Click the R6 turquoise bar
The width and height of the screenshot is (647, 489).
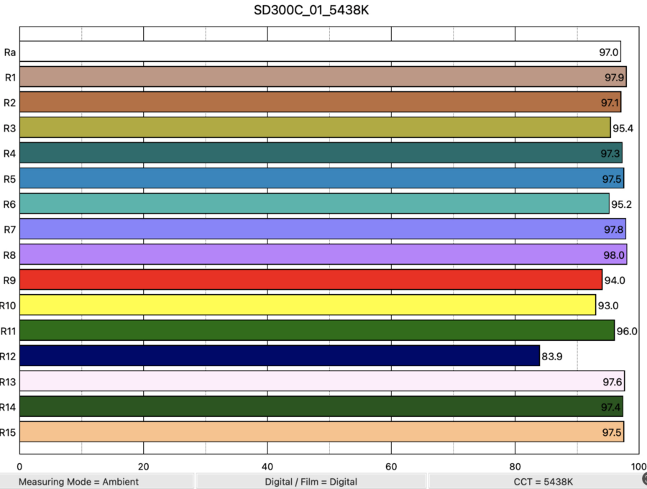tap(314, 204)
